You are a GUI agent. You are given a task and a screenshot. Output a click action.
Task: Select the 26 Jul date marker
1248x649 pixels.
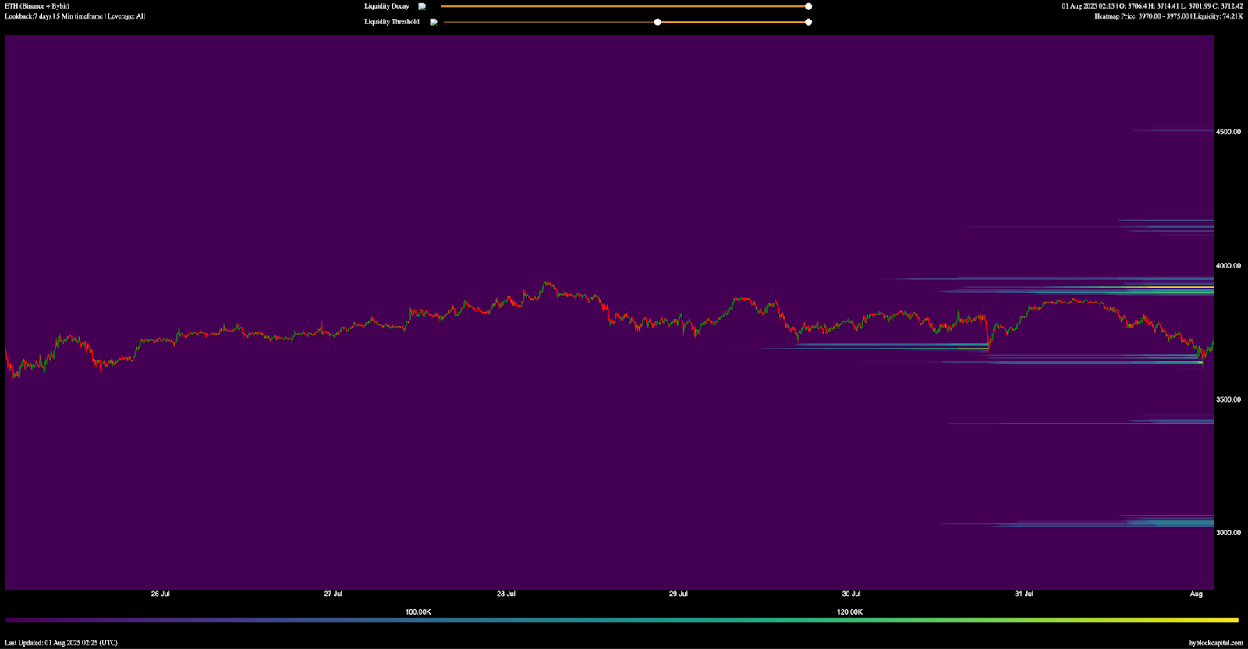(x=160, y=594)
